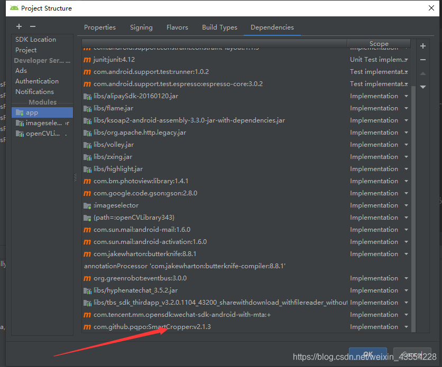The height and width of the screenshot is (367, 442).
Task: Click the imageselector module icon in sidebar
Action: pyautogui.click(x=20, y=123)
